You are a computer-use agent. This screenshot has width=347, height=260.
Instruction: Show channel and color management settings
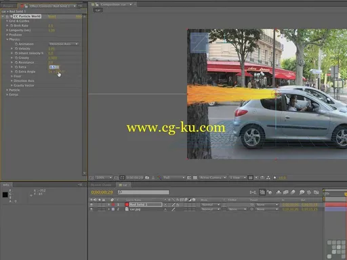click(159, 178)
